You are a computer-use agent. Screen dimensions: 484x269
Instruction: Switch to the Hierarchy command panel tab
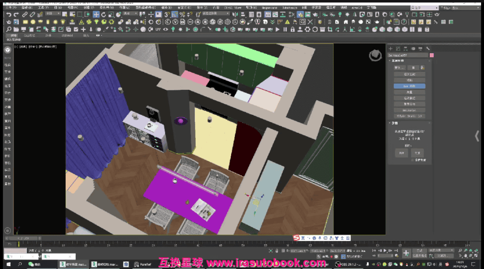pos(405,49)
